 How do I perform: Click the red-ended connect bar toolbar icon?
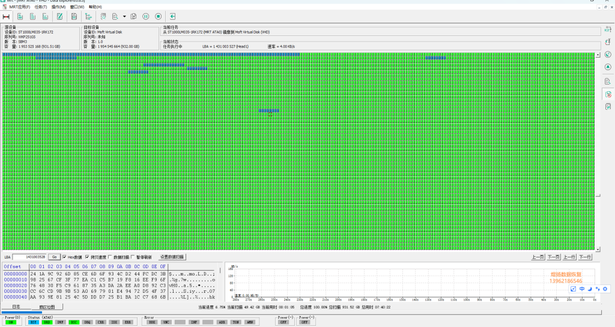[6, 16]
